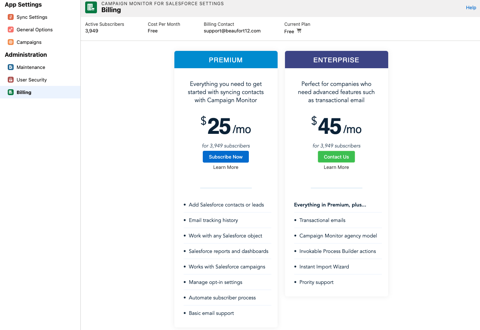Screen dimensions: 480x330
Task: Click the General Options sidebar icon
Action: point(11,29)
